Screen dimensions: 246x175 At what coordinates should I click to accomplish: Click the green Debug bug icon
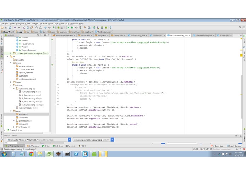click(x=72, y=28)
